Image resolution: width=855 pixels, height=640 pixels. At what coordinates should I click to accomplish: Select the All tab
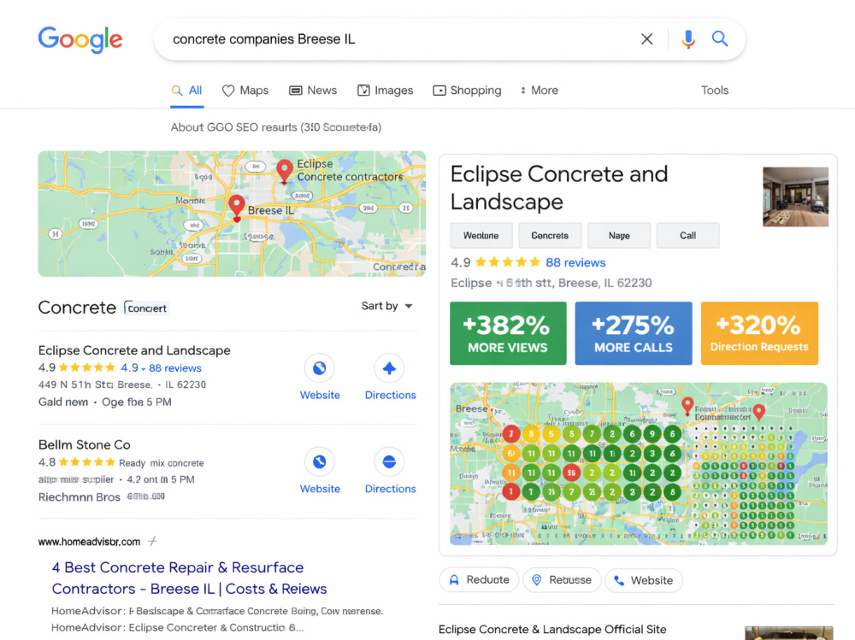click(x=187, y=91)
